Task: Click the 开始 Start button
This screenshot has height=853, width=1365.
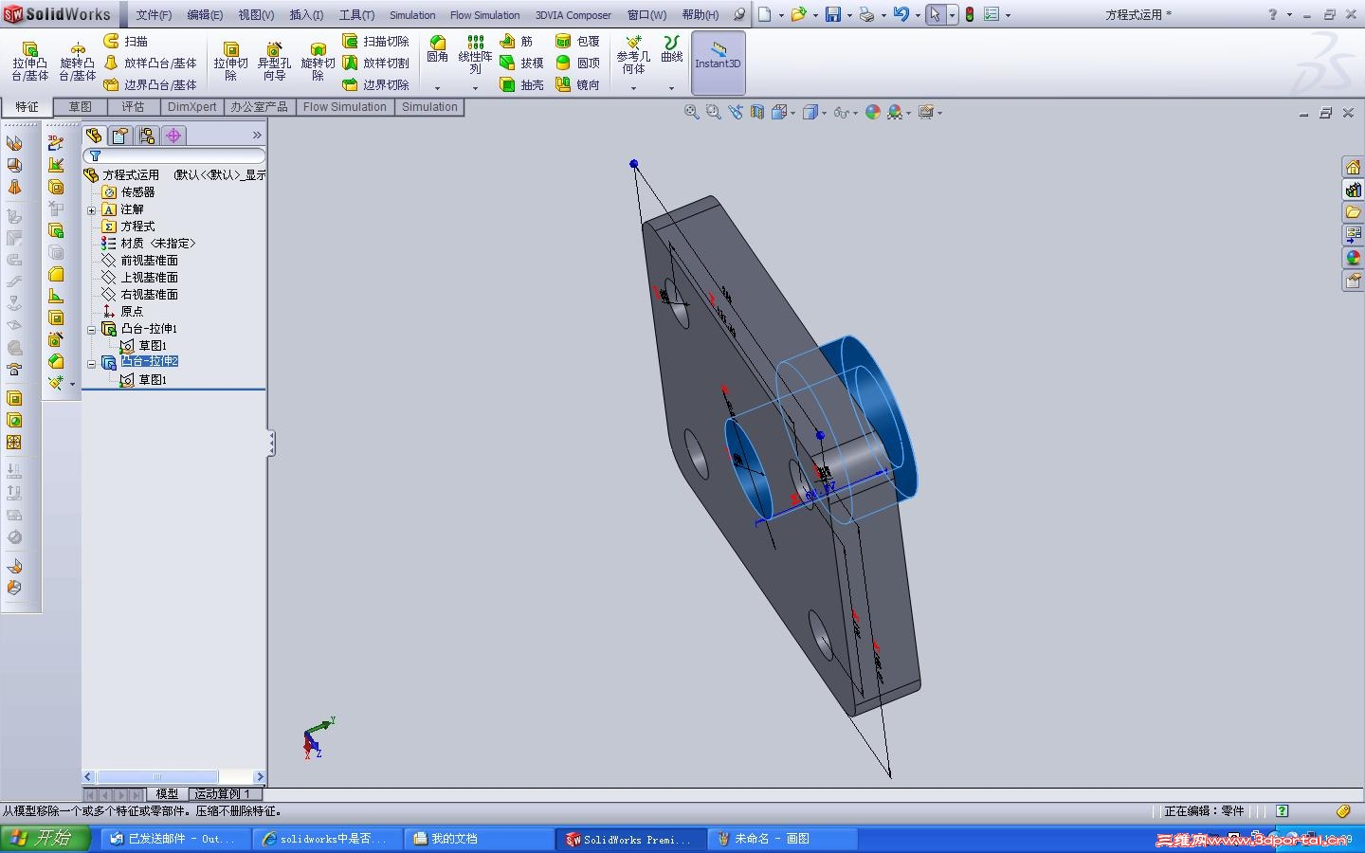Action: pyautogui.click(x=45, y=839)
